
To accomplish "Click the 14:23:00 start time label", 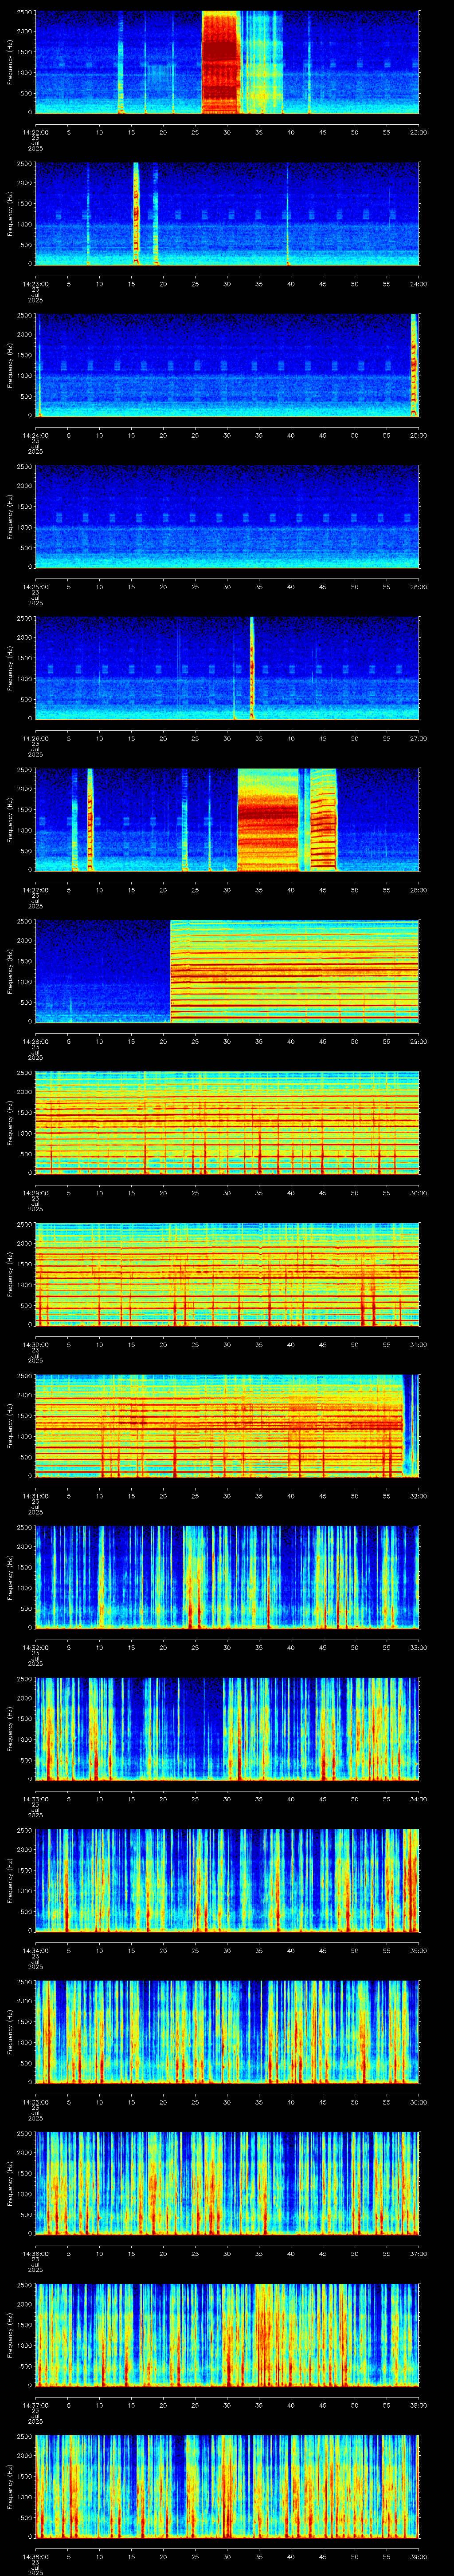I will [35, 284].
